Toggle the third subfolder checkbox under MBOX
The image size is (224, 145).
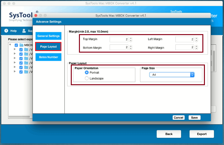(21, 59)
